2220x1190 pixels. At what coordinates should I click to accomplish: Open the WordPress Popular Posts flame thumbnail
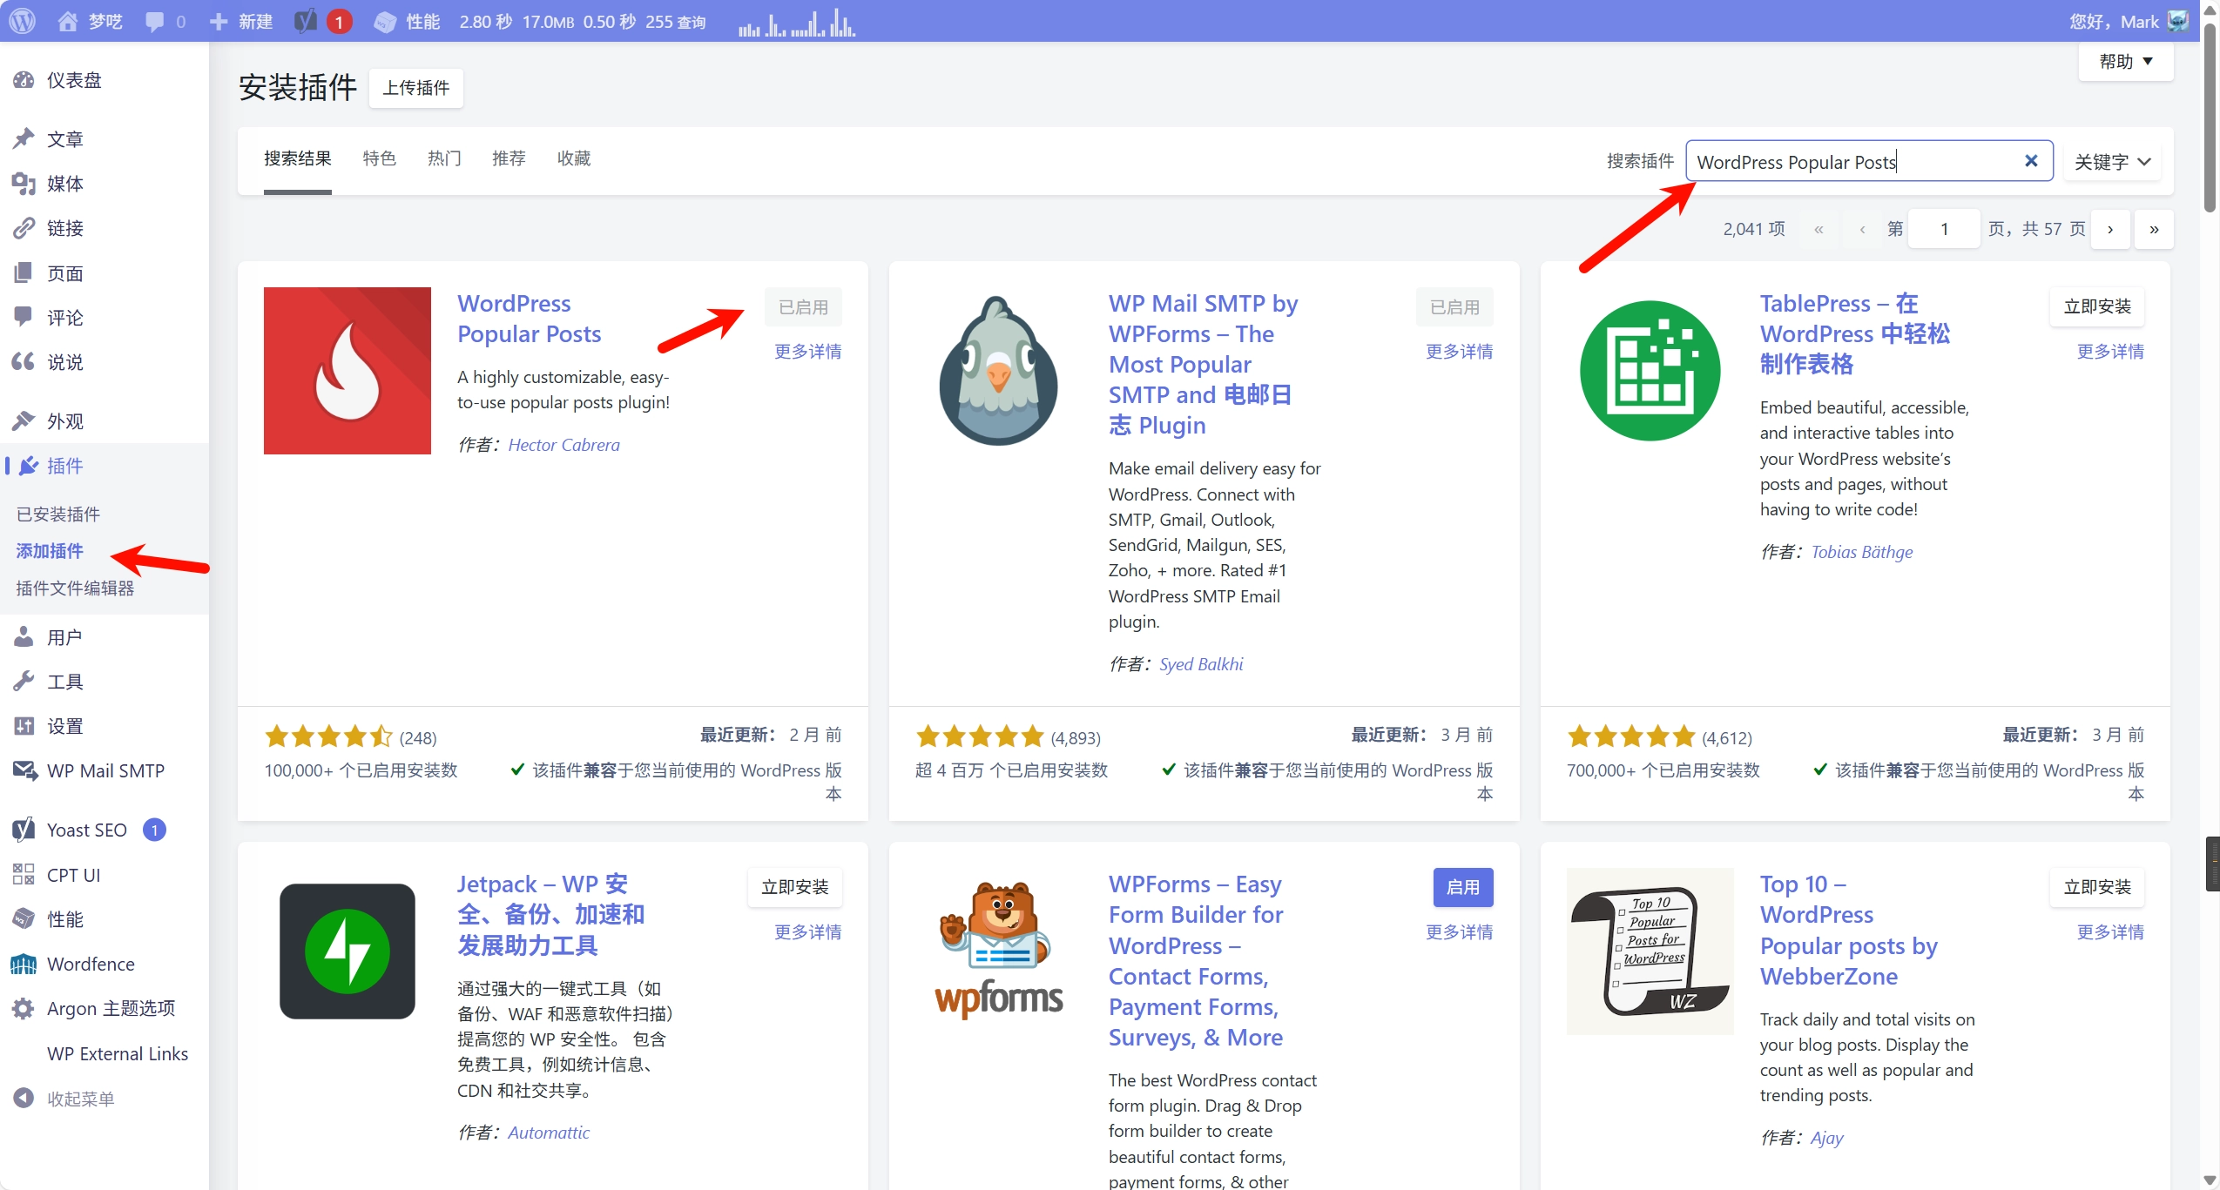[348, 371]
